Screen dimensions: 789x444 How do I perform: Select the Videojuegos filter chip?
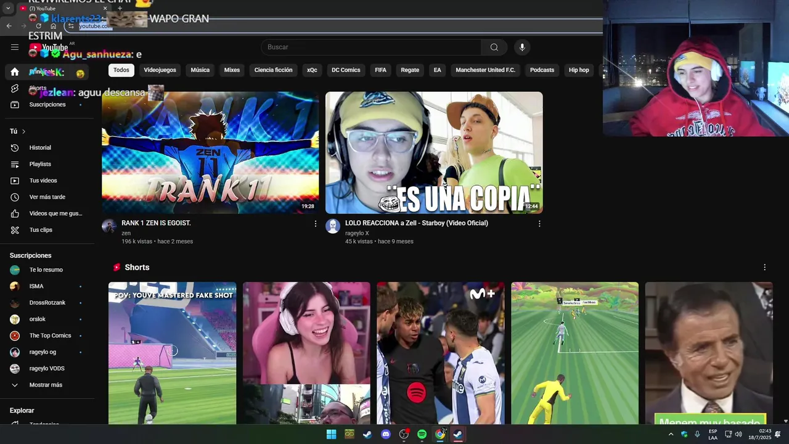[160, 70]
